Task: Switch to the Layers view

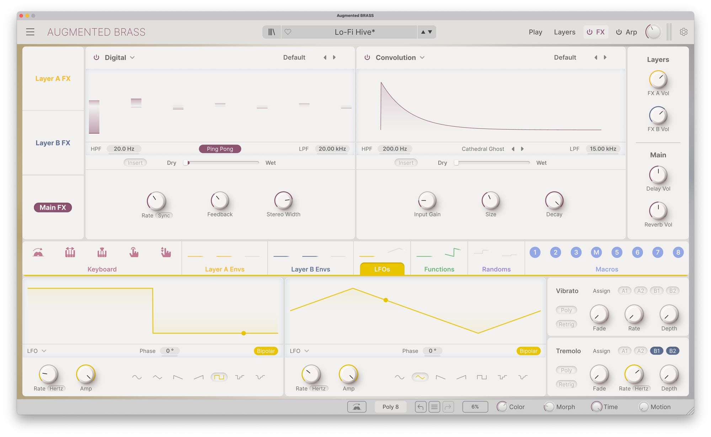Action: pos(565,32)
